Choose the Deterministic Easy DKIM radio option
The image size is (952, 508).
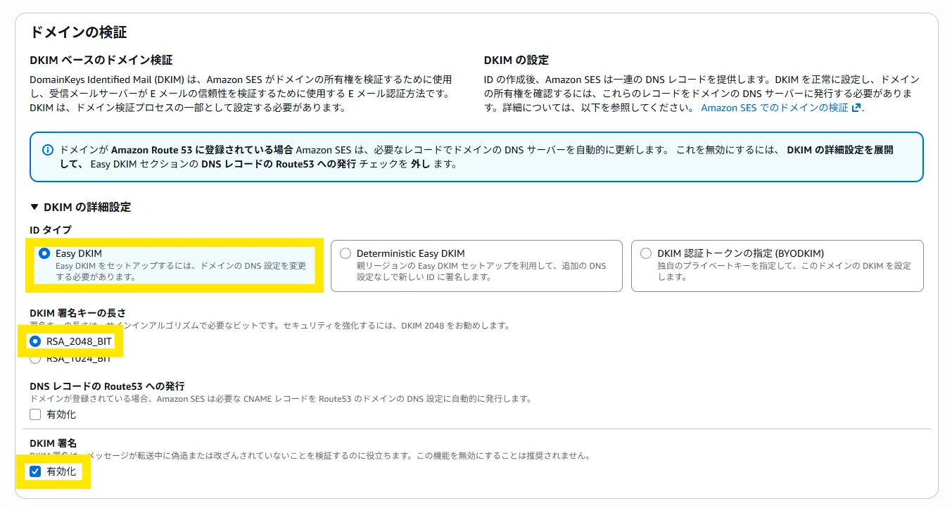[x=345, y=253]
